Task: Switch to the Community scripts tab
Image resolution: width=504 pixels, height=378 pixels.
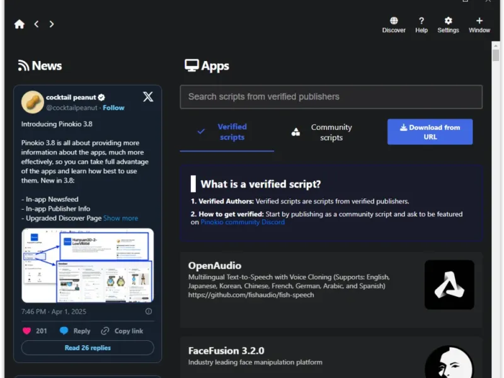Action: 323,132
